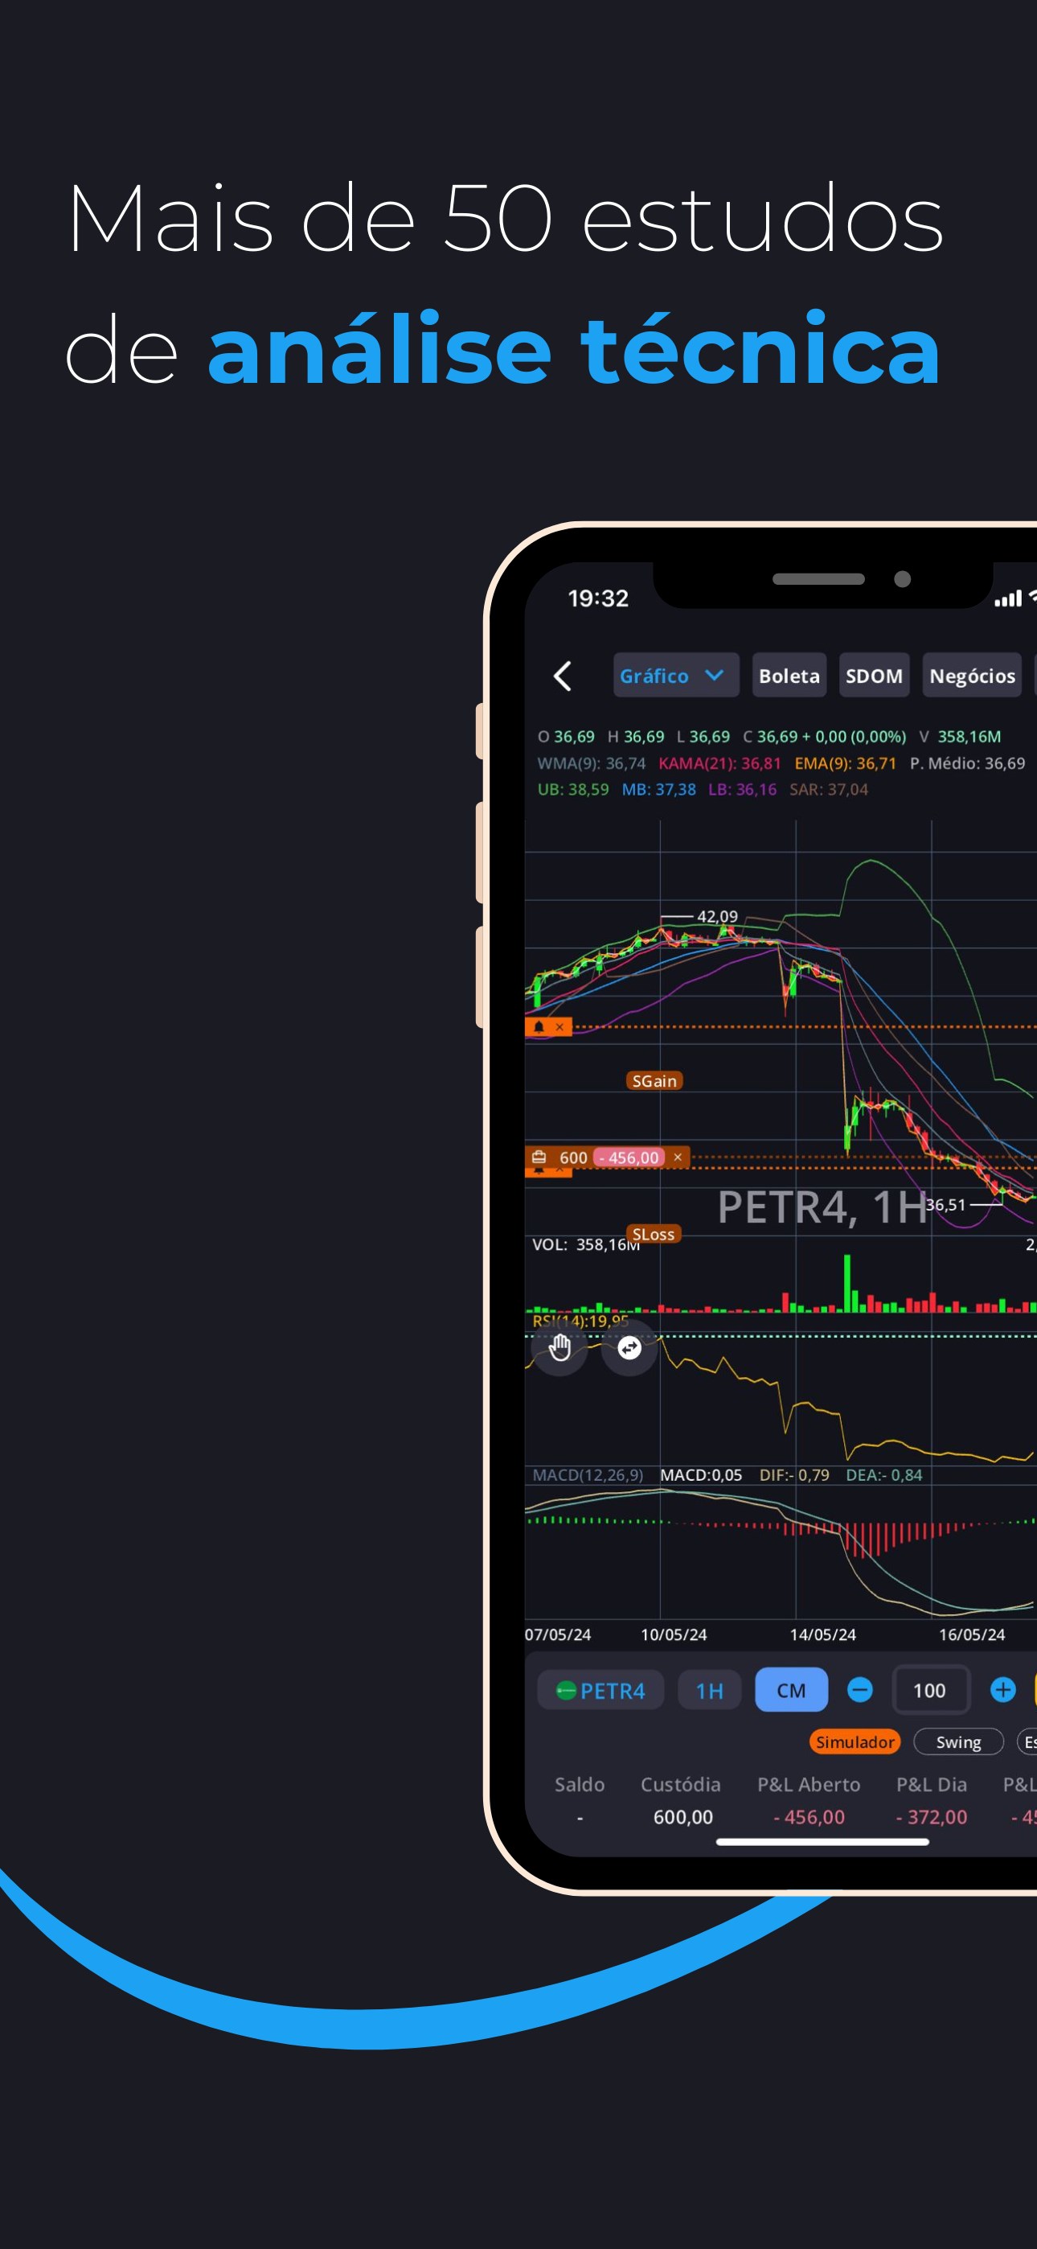Tap the 36,51 low price marker

[945, 1205]
